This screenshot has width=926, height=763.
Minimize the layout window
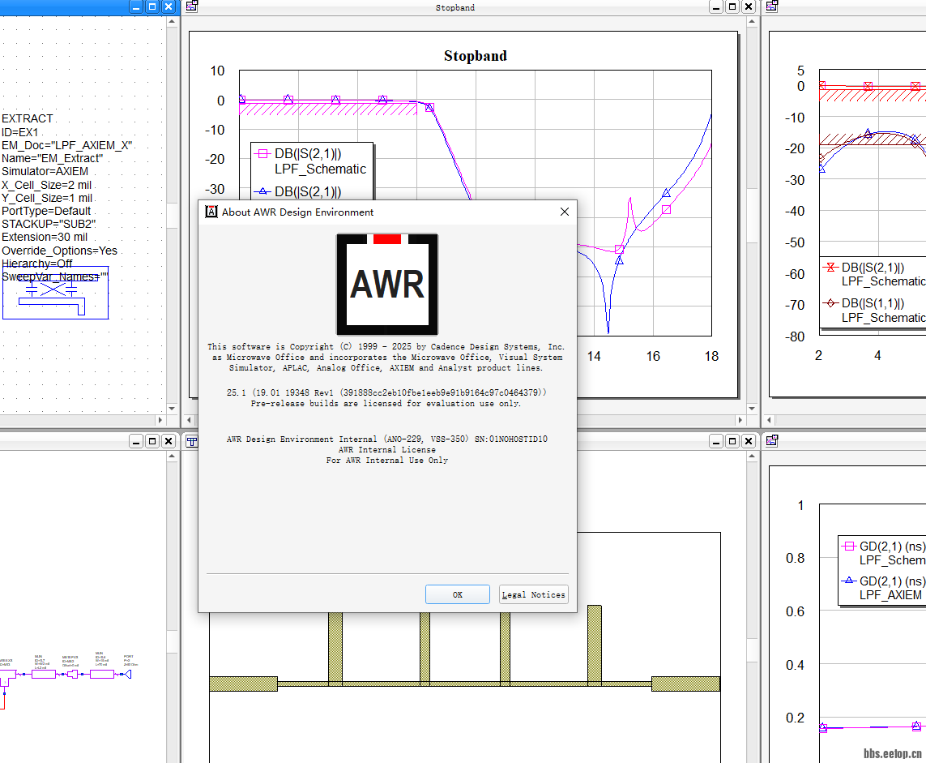pos(715,441)
